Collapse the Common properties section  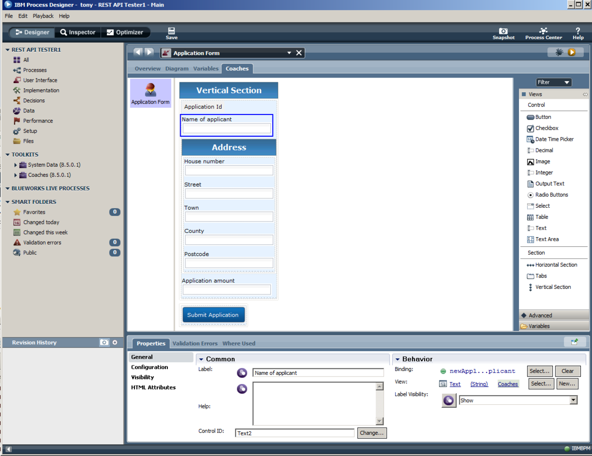tap(201, 359)
